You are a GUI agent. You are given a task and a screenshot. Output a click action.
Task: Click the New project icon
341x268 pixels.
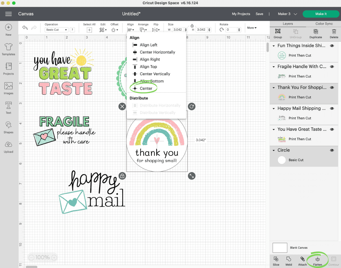point(9,28)
